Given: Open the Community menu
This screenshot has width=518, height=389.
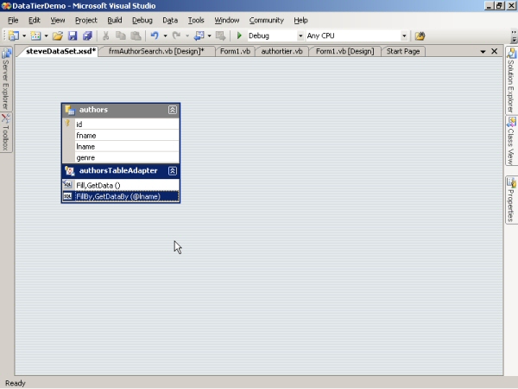Looking at the screenshot, I should [x=266, y=20].
